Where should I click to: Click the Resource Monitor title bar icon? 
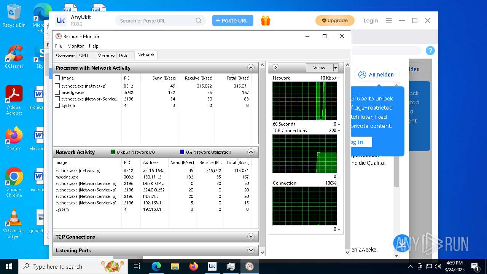tap(59, 36)
